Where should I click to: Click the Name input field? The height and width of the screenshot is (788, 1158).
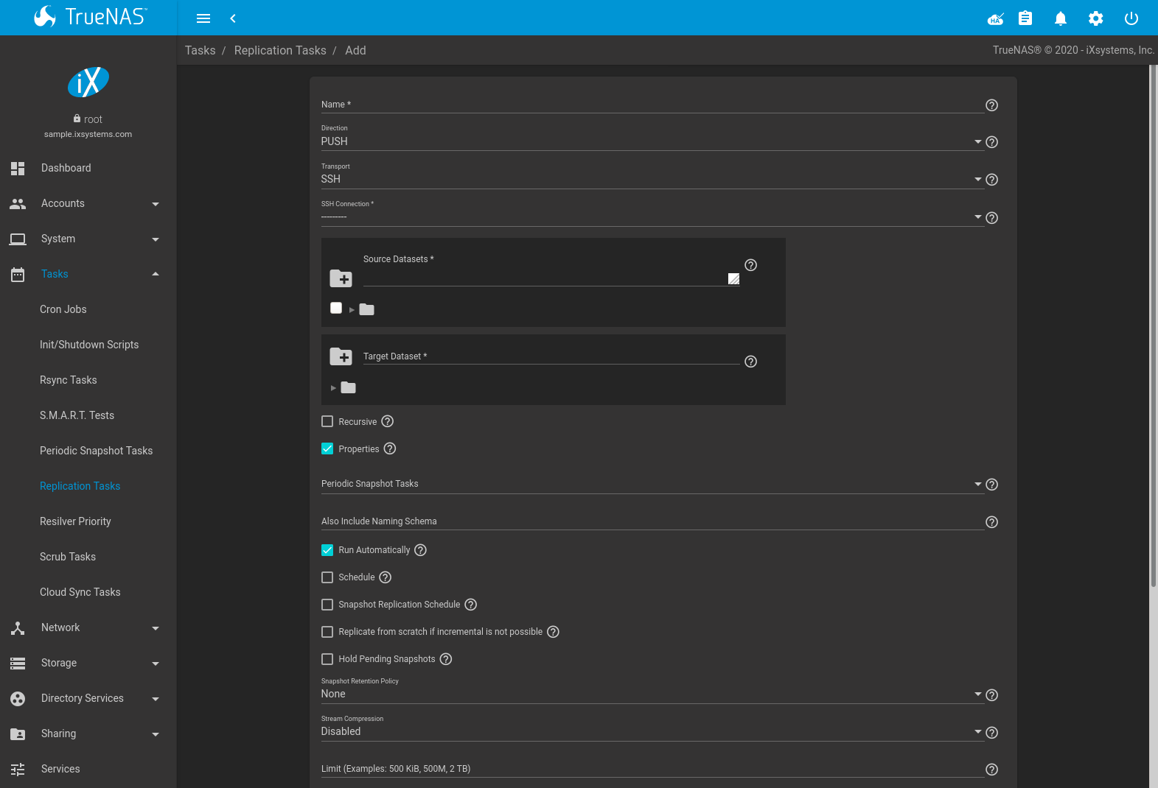pyautogui.click(x=652, y=105)
